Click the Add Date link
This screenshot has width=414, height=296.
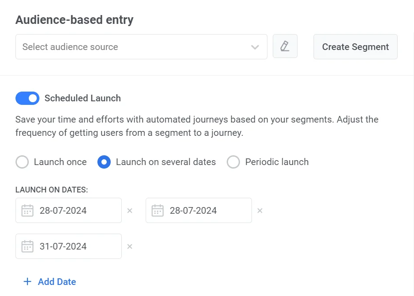pyautogui.click(x=57, y=281)
